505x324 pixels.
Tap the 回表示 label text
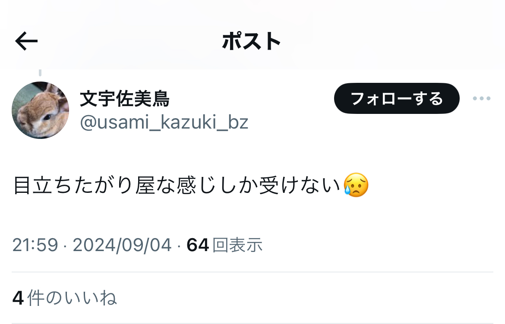(238, 245)
